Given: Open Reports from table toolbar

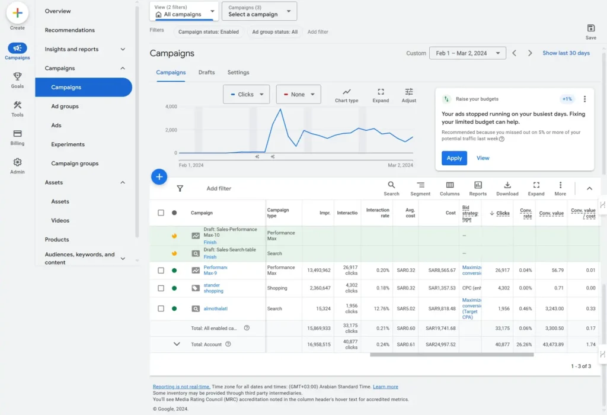Looking at the screenshot, I should 478,188.
